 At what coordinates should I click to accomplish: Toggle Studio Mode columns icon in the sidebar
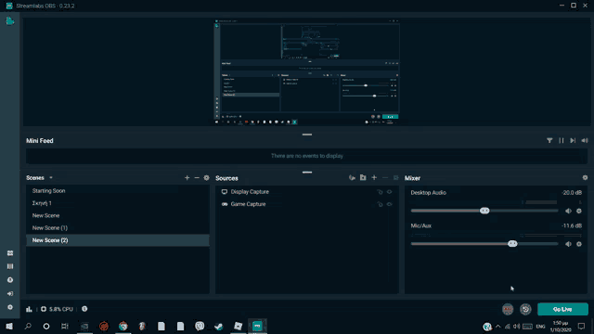pyautogui.click(x=10, y=266)
